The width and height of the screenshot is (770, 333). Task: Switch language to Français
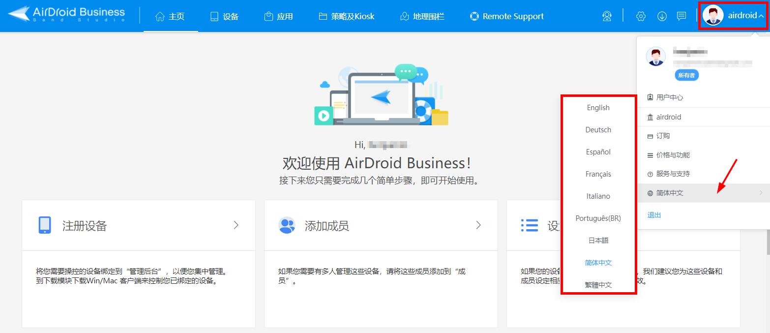[598, 174]
